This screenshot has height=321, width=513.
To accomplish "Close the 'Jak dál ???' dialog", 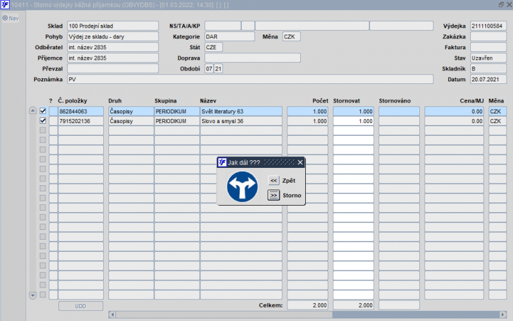I will coord(300,163).
